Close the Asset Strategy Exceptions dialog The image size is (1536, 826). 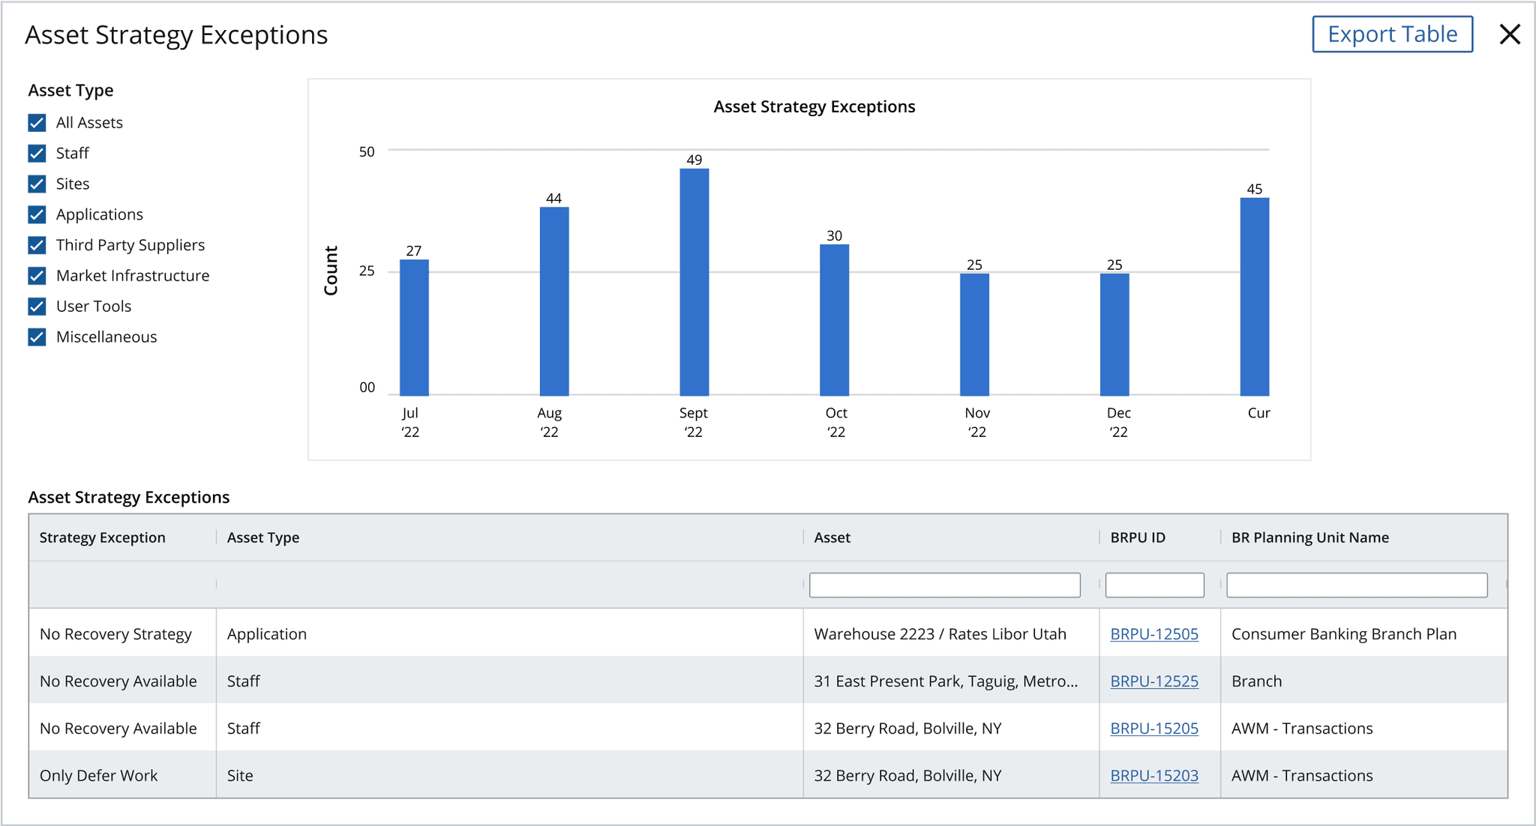tap(1509, 34)
